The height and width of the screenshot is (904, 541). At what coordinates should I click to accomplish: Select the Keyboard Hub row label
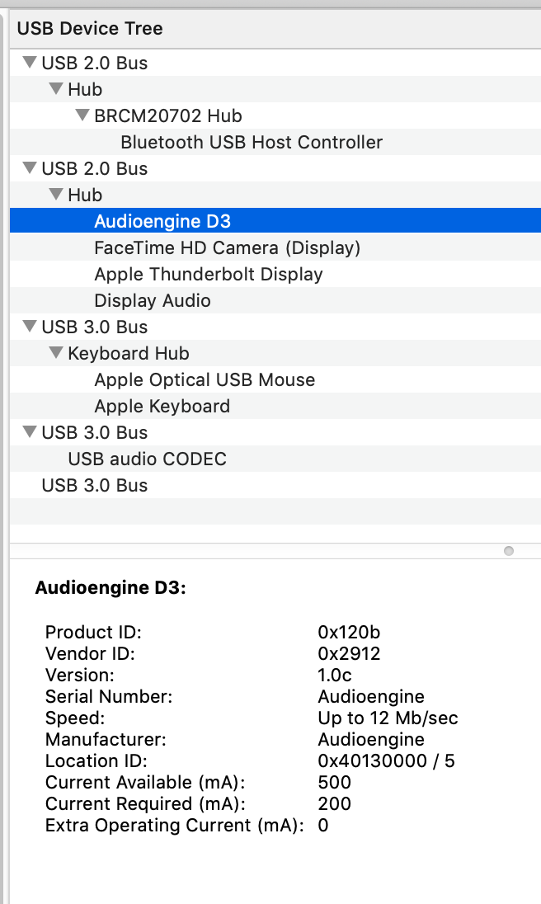point(129,353)
